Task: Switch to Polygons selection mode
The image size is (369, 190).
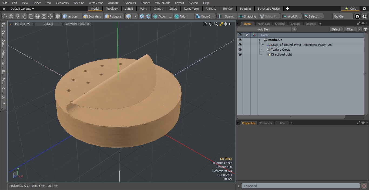Action: [x=114, y=16]
